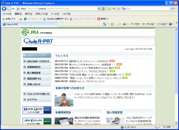Open the ページ(P) command menu
This screenshot has width=179, height=130.
135,24
